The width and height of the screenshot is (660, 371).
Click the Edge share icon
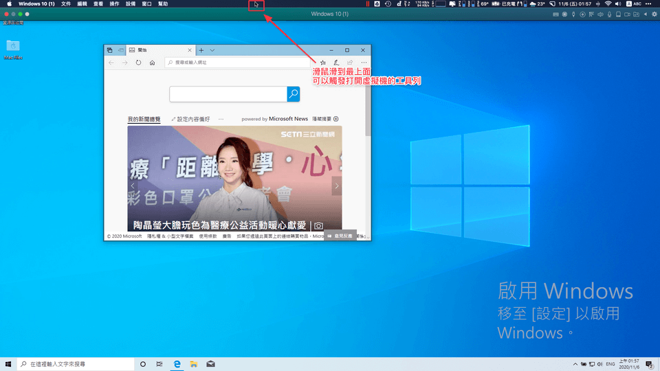[x=350, y=63]
